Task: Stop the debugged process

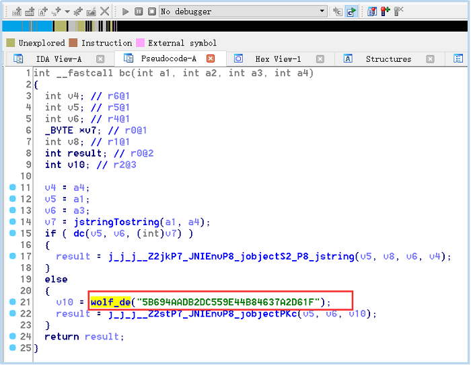Action: [x=152, y=11]
